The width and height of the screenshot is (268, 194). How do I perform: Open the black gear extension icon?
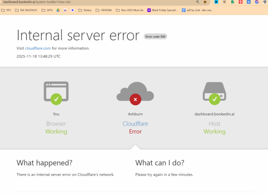point(265,2)
